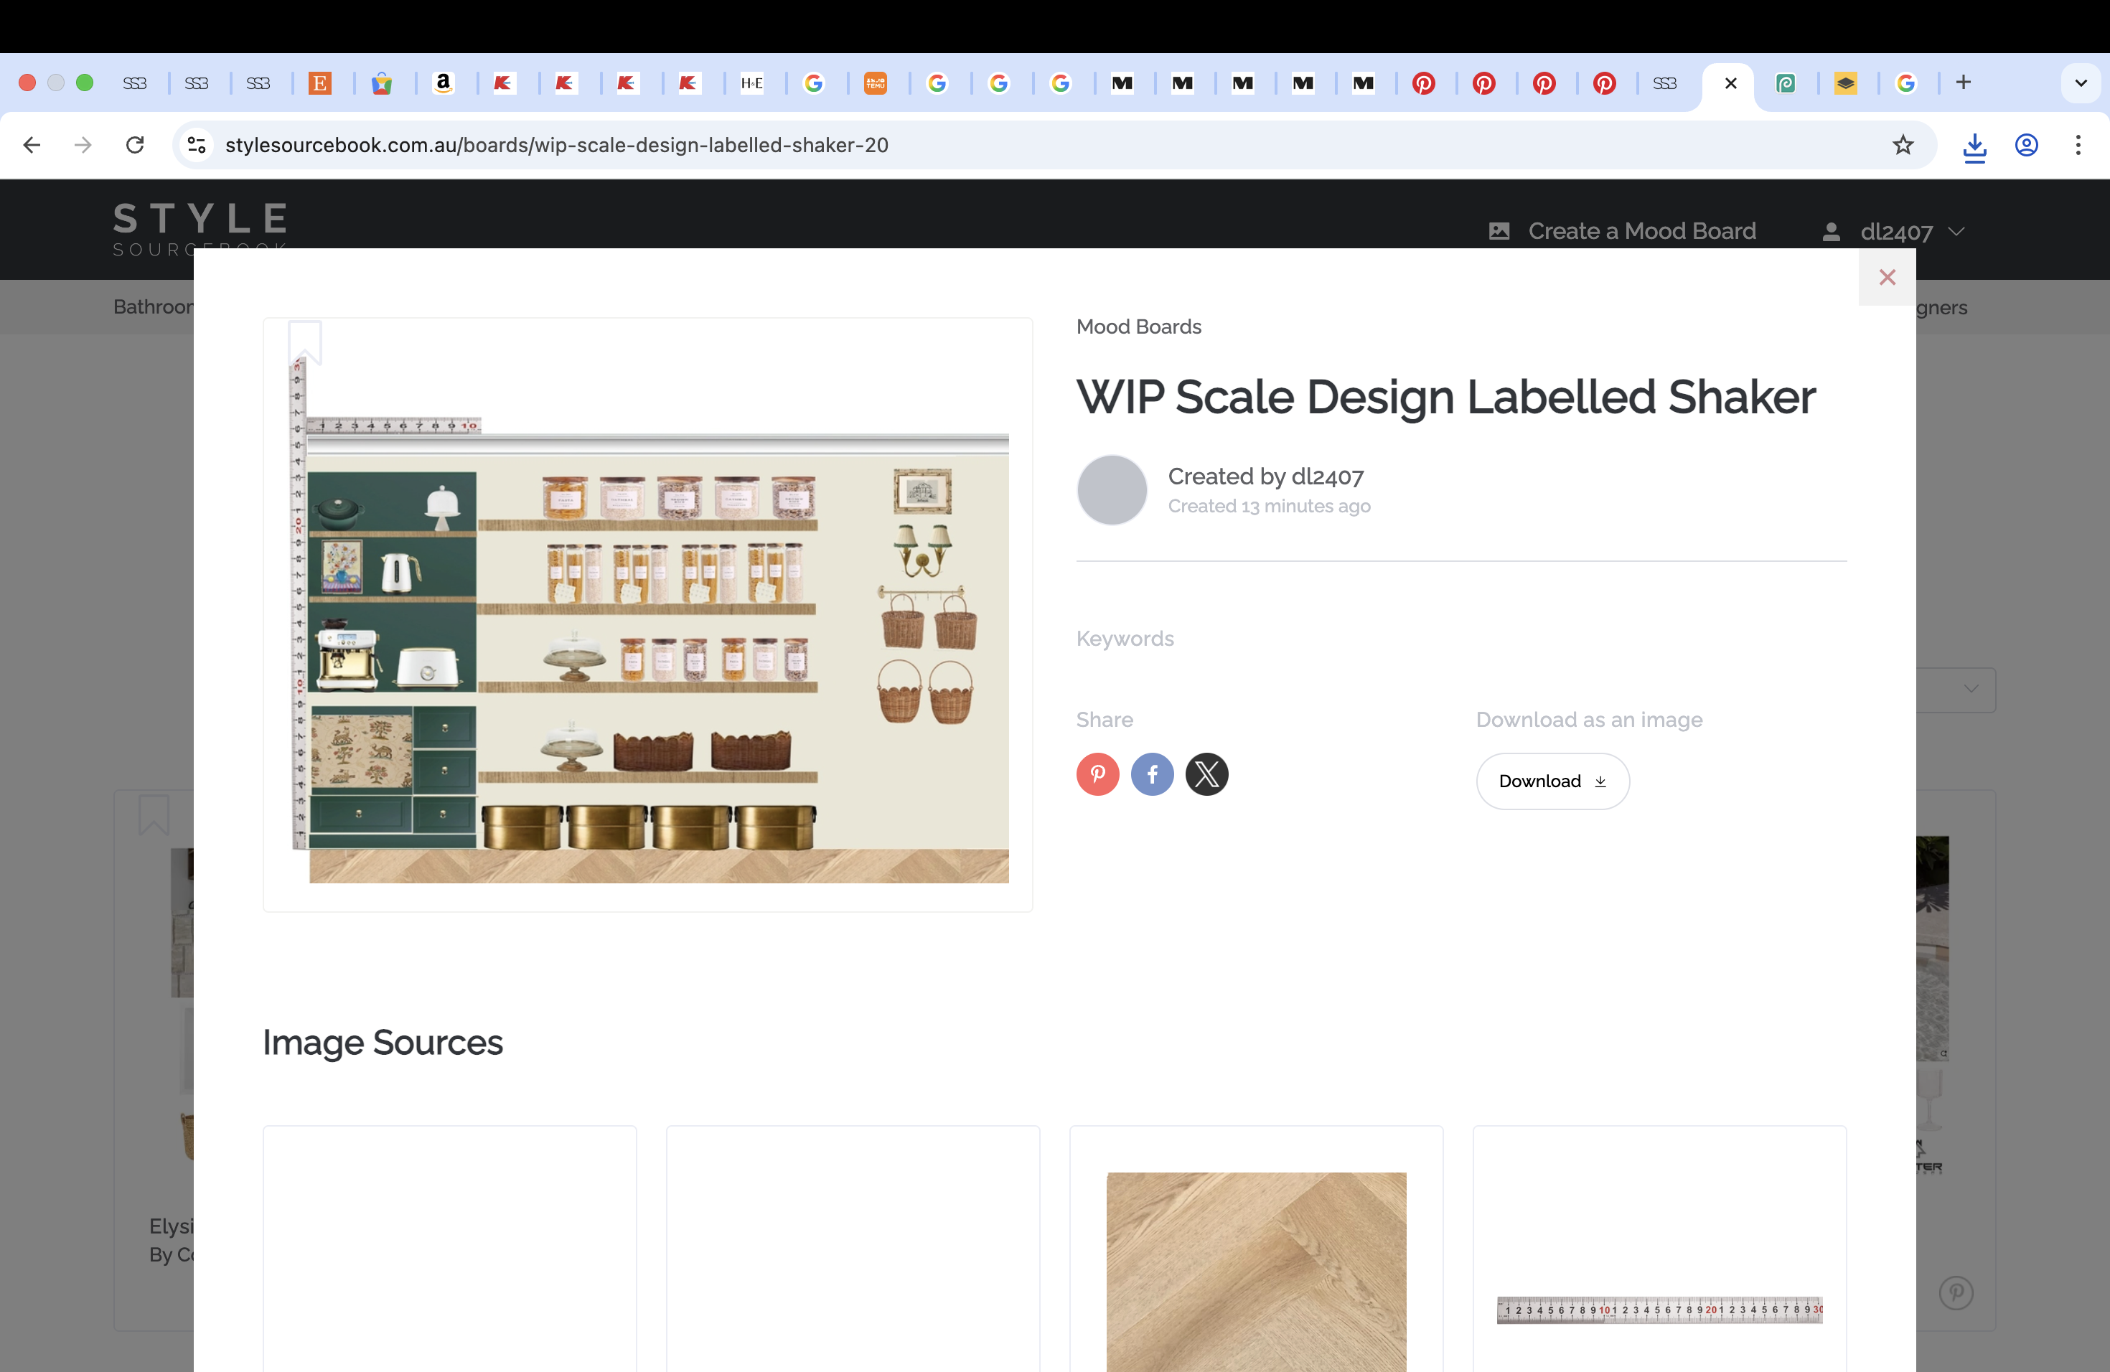Open the herringbone wood floor source thumbnail
The width and height of the screenshot is (2110, 1372).
[x=1255, y=1271]
